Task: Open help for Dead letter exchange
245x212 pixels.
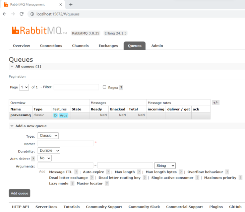Action: point(92,178)
